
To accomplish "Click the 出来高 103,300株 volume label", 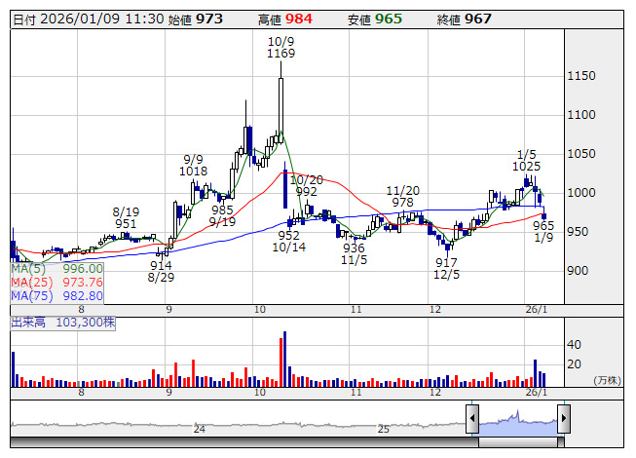I will point(63,323).
